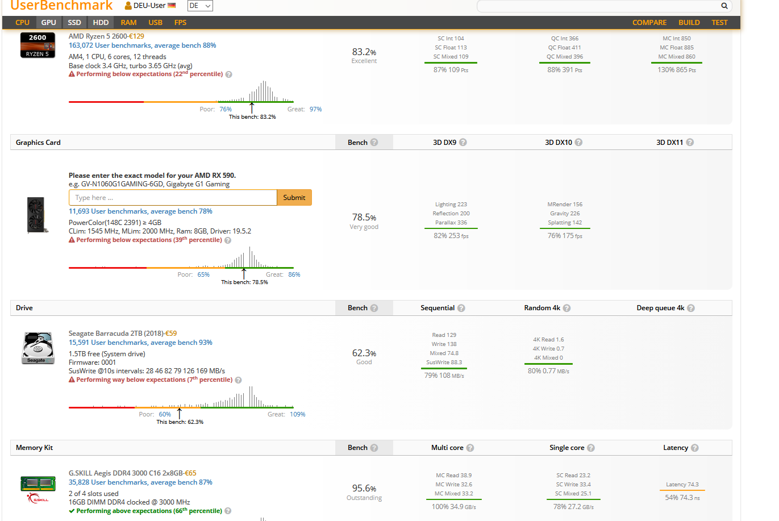
Task: Click the DEU-User account link
Action: click(149, 6)
